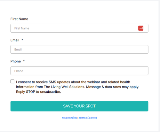
Task: Click the First Name input field
Action: pyautogui.click(x=79, y=28)
